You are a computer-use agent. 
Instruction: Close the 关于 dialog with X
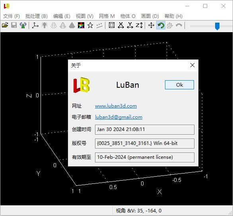pyautogui.click(x=192, y=65)
